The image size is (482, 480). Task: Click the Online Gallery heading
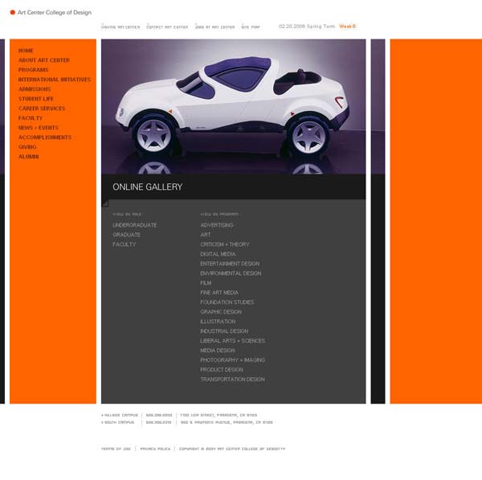click(x=148, y=187)
